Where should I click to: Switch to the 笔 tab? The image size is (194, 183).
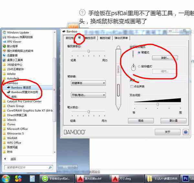[79, 38]
